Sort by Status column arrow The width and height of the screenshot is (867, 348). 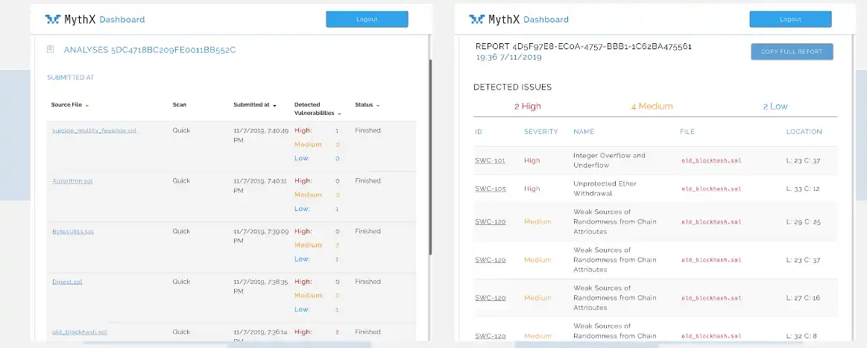[x=378, y=106]
